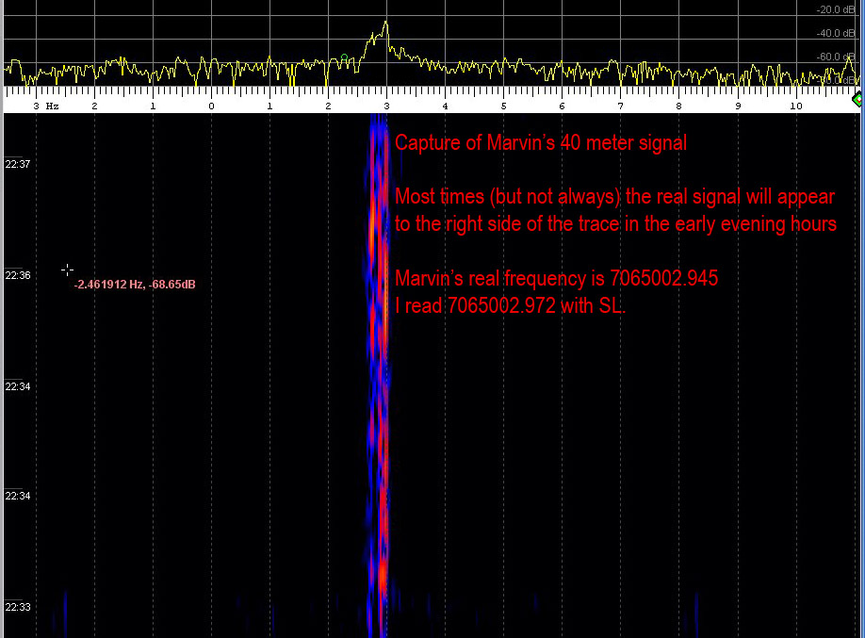
Task: Select the 22:37 time label
Action: click(18, 164)
